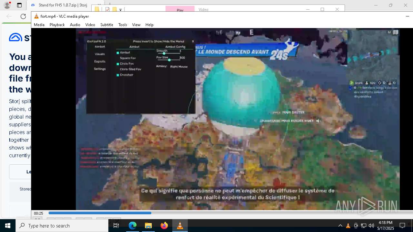Click the elapsed time 00:25 label
The width and height of the screenshot is (413, 232).
[x=39, y=213]
